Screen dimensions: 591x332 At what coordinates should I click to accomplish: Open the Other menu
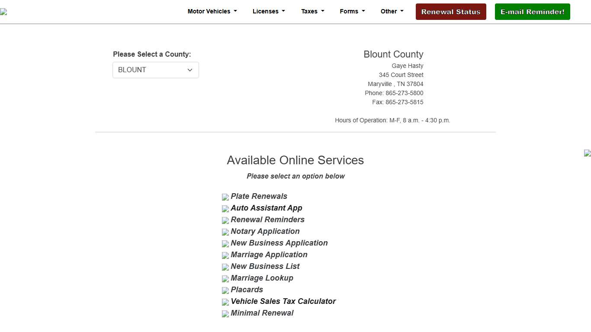click(392, 12)
